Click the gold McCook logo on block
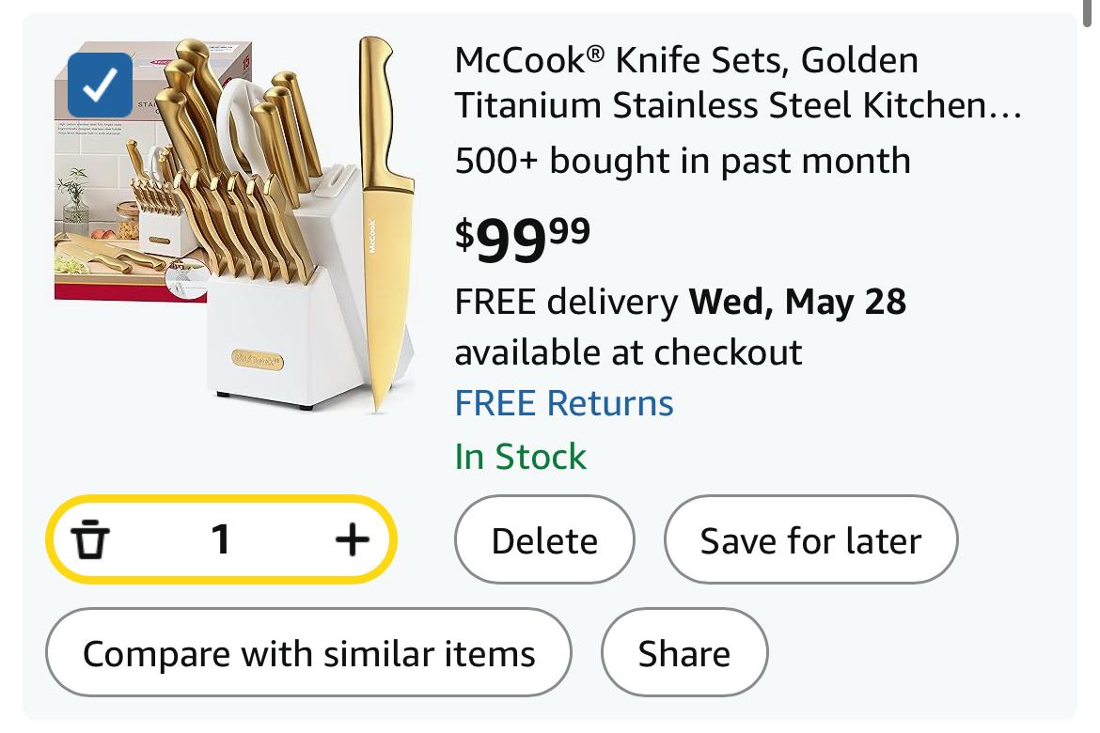The width and height of the screenshot is (1100, 733). [258, 358]
